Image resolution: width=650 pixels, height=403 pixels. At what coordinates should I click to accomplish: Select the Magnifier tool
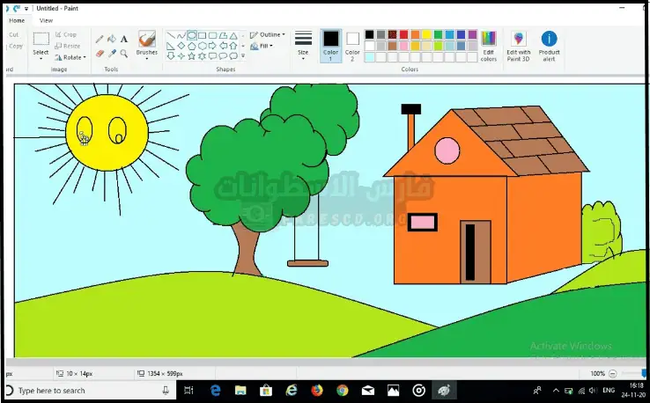[x=124, y=53]
